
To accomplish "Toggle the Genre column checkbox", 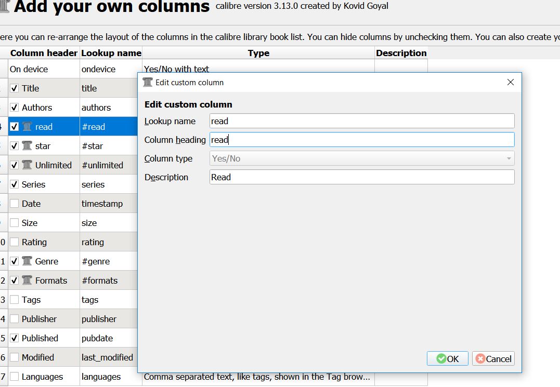I will [14, 261].
